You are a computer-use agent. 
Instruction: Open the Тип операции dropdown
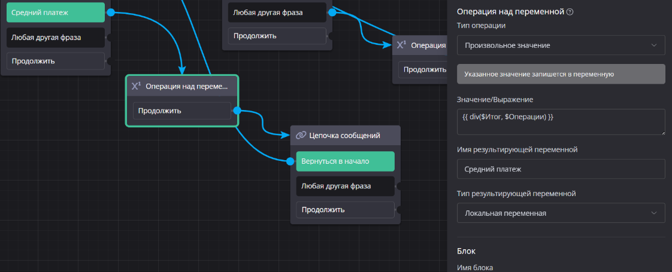560,45
